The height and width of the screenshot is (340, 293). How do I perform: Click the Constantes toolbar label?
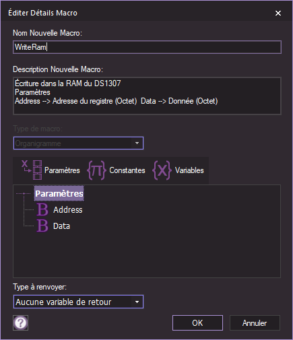pyautogui.click(x=127, y=170)
